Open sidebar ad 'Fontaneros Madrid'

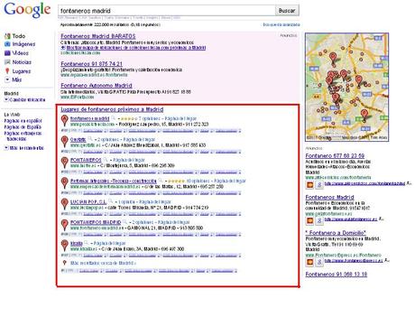pyautogui.click(x=329, y=198)
